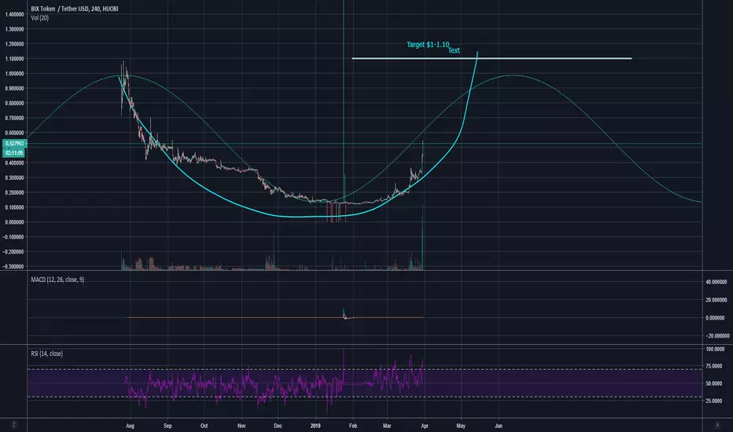
Task: Click the bar countdown label 02:11:05
Action: [x=14, y=152]
